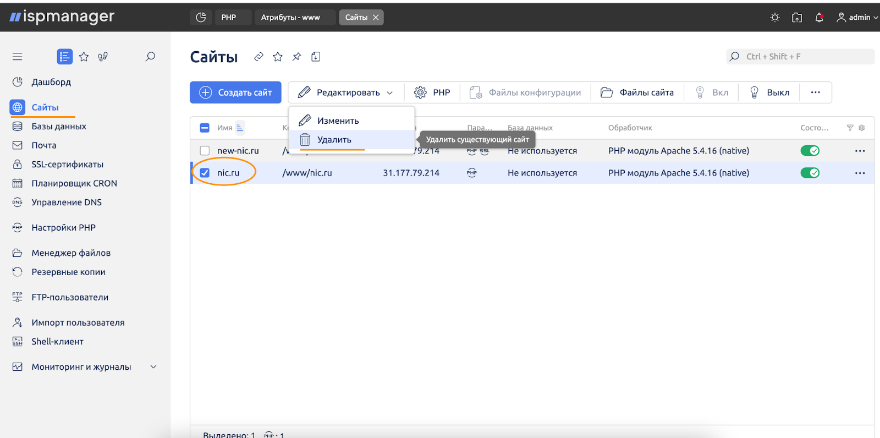Viewport: 880px width, 438px height.
Task: Click the PHP toolbar button
Action: [432, 92]
